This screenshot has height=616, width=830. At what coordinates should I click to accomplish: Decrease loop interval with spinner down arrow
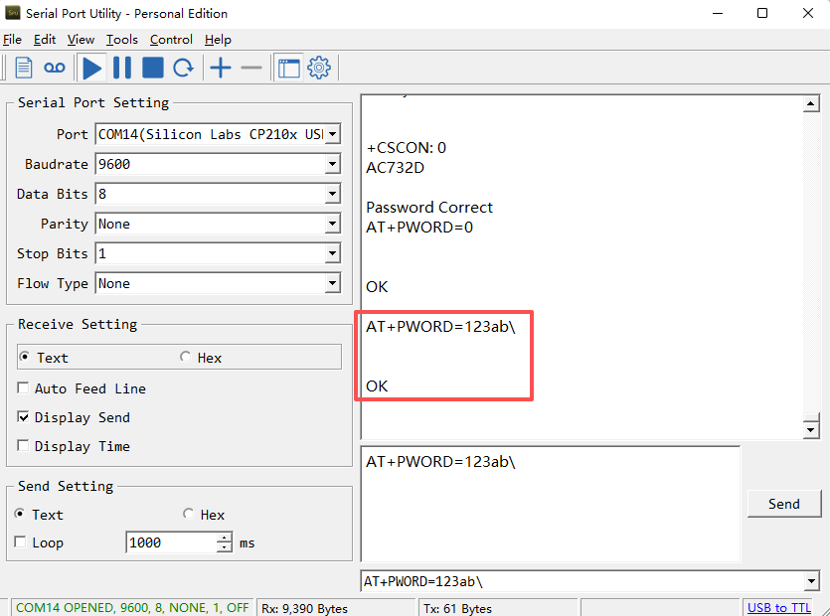(225, 547)
